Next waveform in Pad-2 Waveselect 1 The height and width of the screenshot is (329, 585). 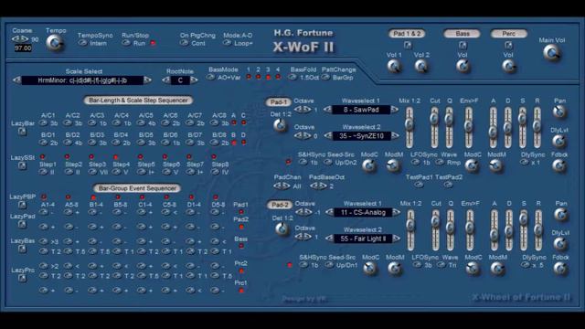click(396, 212)
